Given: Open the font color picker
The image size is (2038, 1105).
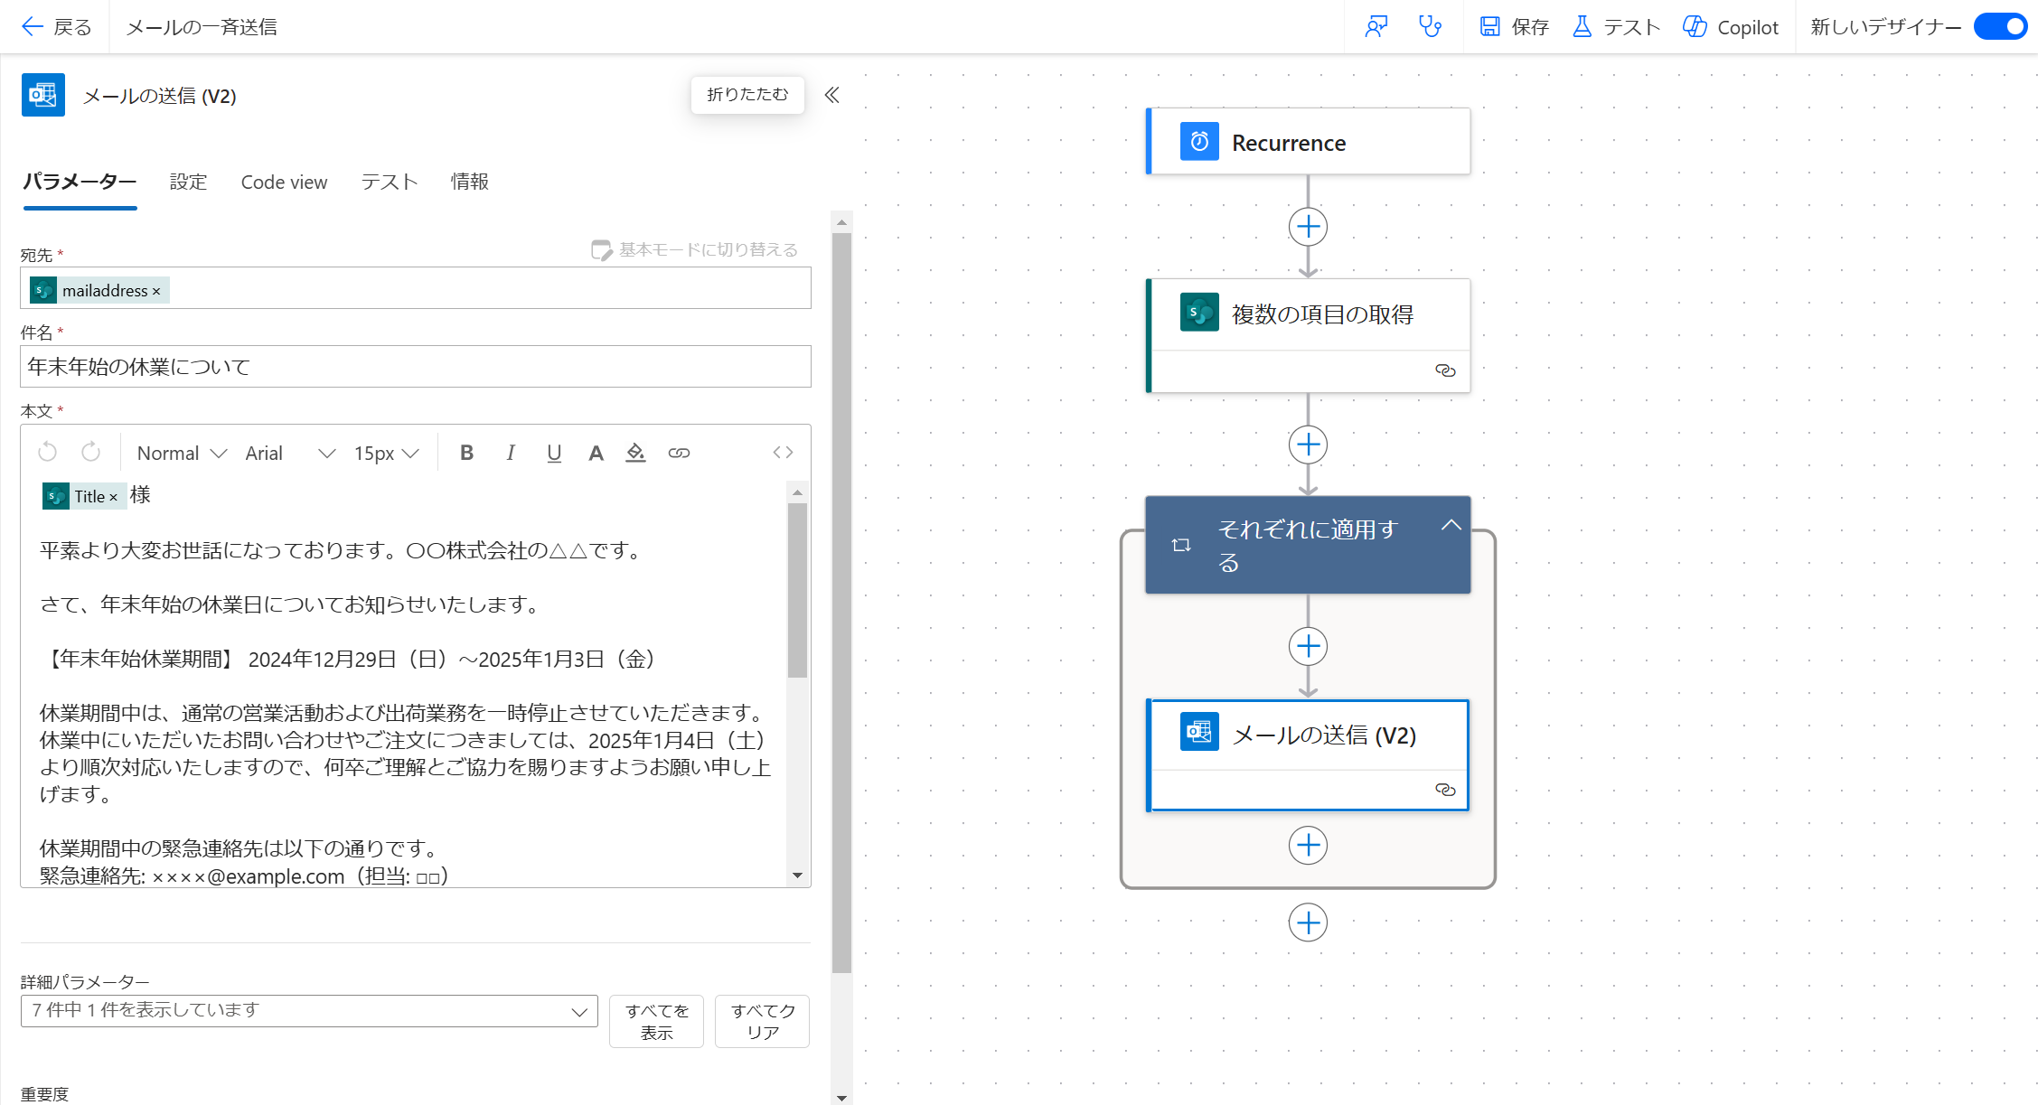Looking at the screenshot, I should [x=596, y=453].
